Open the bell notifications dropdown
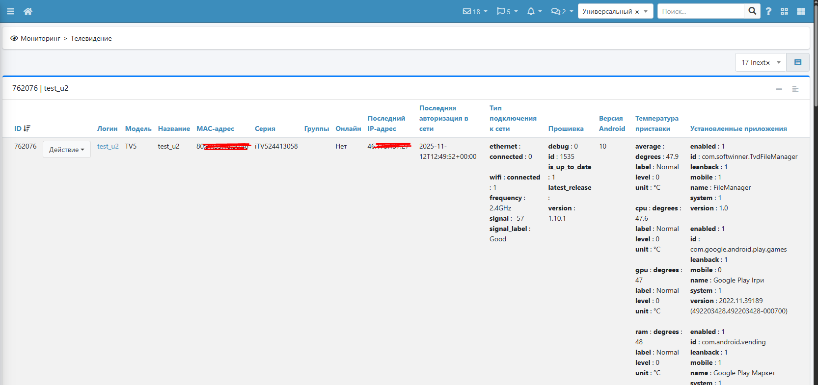818x385 pixels. [534, 11]
